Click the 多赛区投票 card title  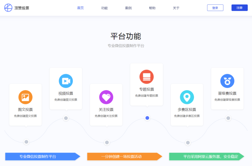click(187, 110)
